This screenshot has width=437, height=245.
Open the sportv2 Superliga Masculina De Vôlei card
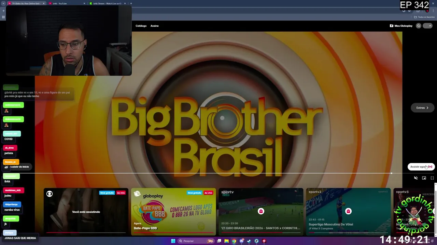pos(348,212)
